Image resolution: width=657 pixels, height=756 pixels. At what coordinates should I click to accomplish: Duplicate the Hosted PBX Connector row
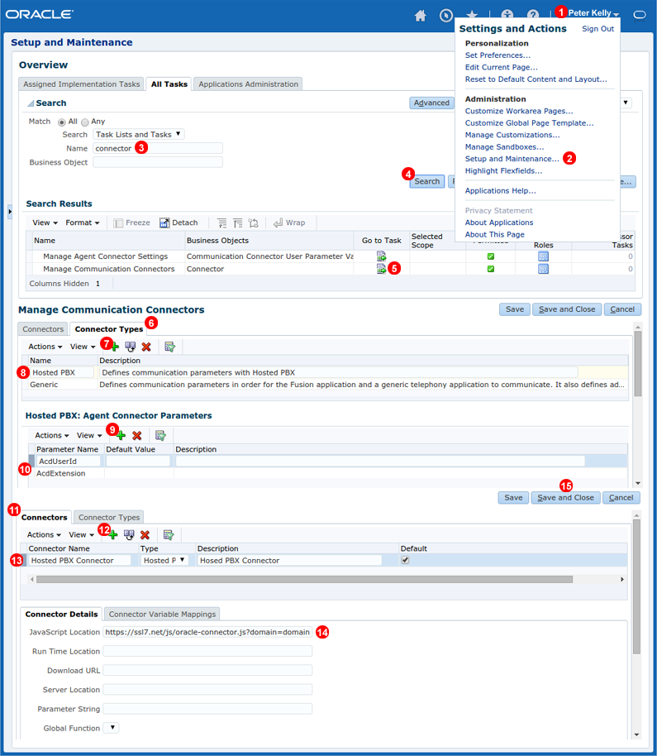[x=129, y=534]
